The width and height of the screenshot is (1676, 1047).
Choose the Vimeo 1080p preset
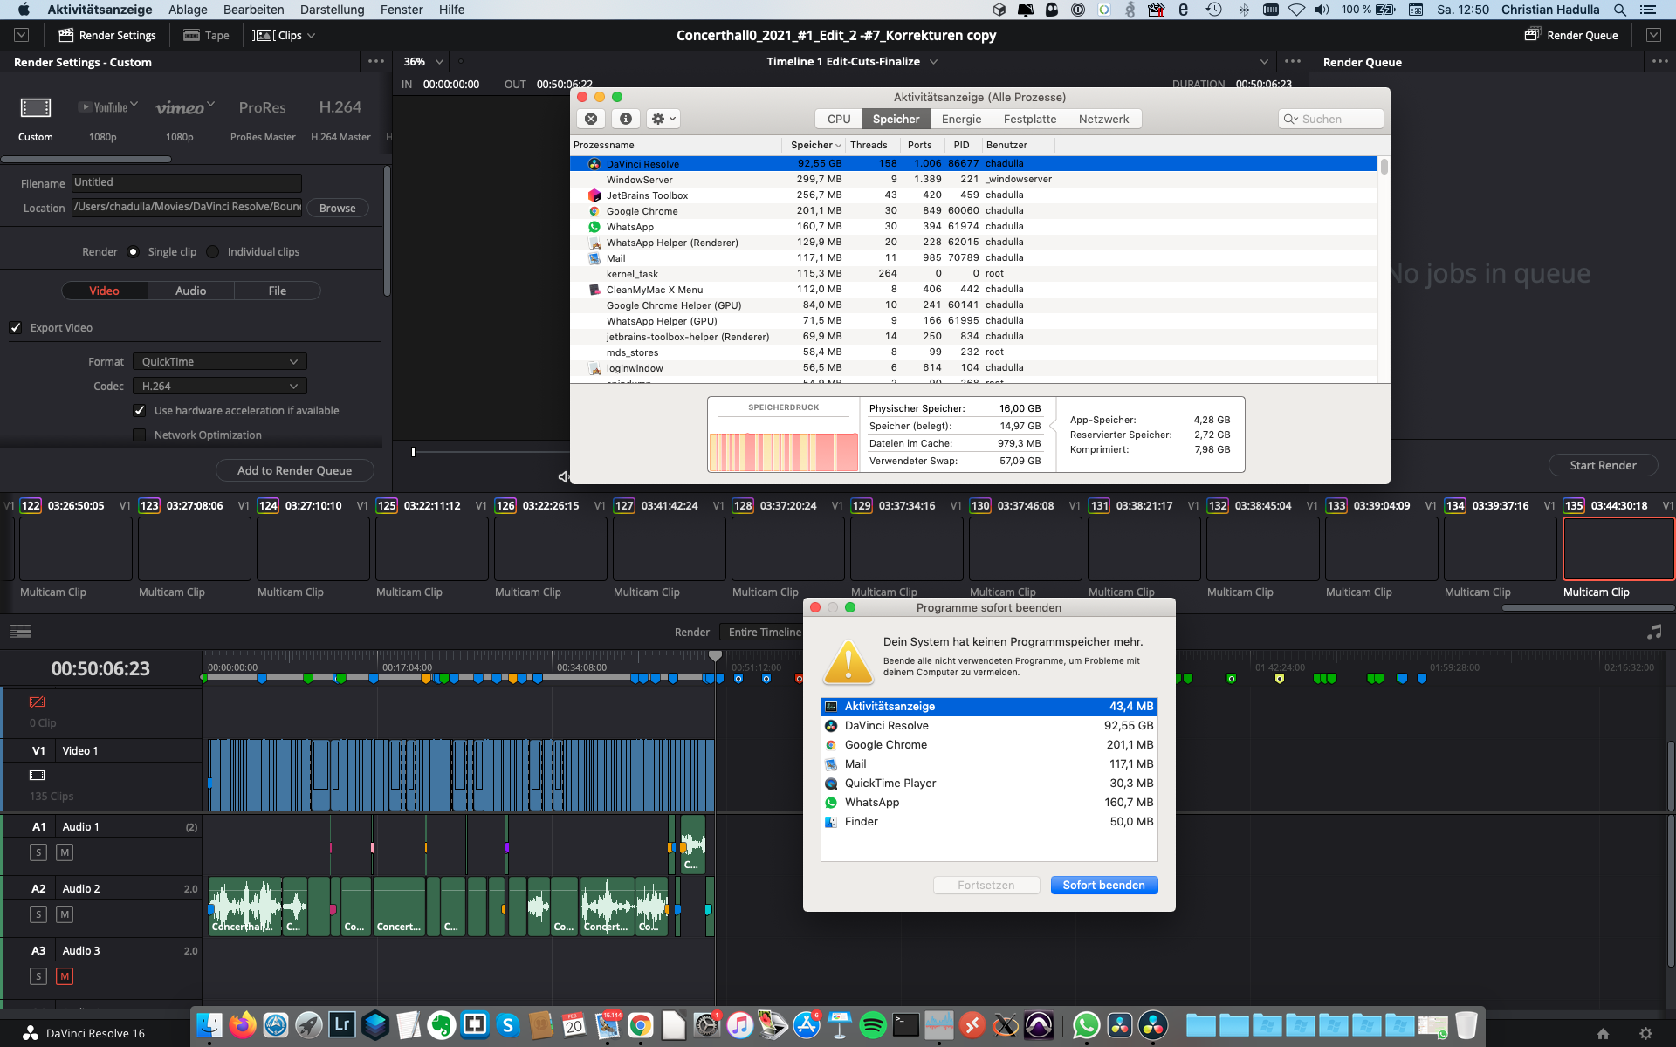[x=184, y=107]
